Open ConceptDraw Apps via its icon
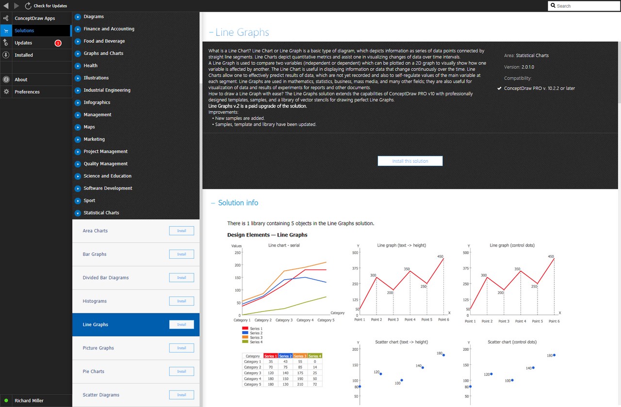The width and height of the screenshot is (621, 407). [x=6, y=18]
